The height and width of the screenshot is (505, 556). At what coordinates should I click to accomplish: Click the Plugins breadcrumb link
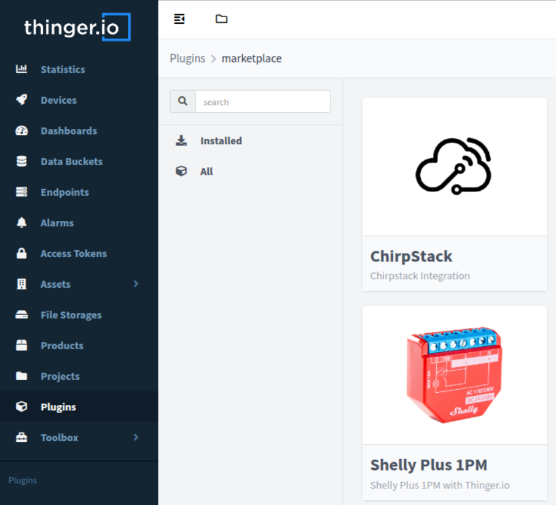[x=187, y=59]
